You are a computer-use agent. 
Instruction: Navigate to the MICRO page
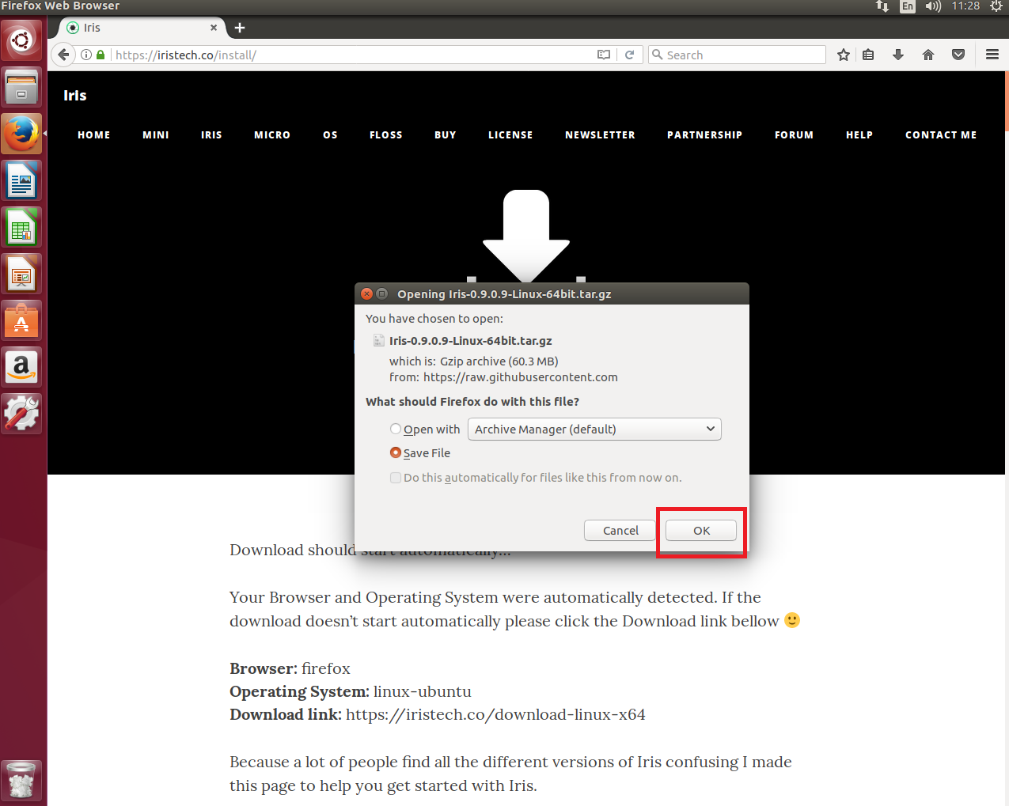pos(272,135)
